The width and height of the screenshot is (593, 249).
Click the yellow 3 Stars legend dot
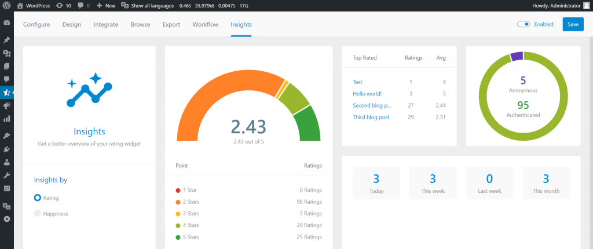[178, 214]
